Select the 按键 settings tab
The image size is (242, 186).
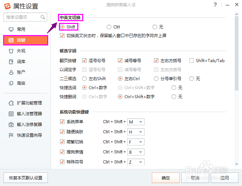(26, 40)
